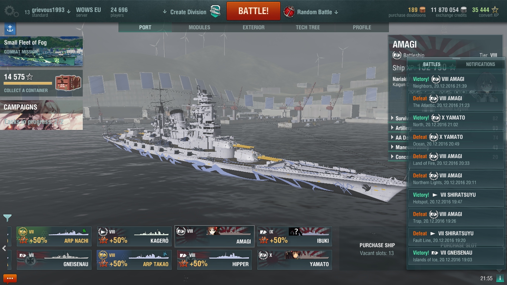This screenshot has height=285, width=507.
Task: Select the Yamato ship card
Action: pos(295,260)
